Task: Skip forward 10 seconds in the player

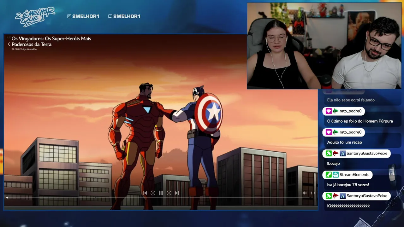Action: pos(169,193)
